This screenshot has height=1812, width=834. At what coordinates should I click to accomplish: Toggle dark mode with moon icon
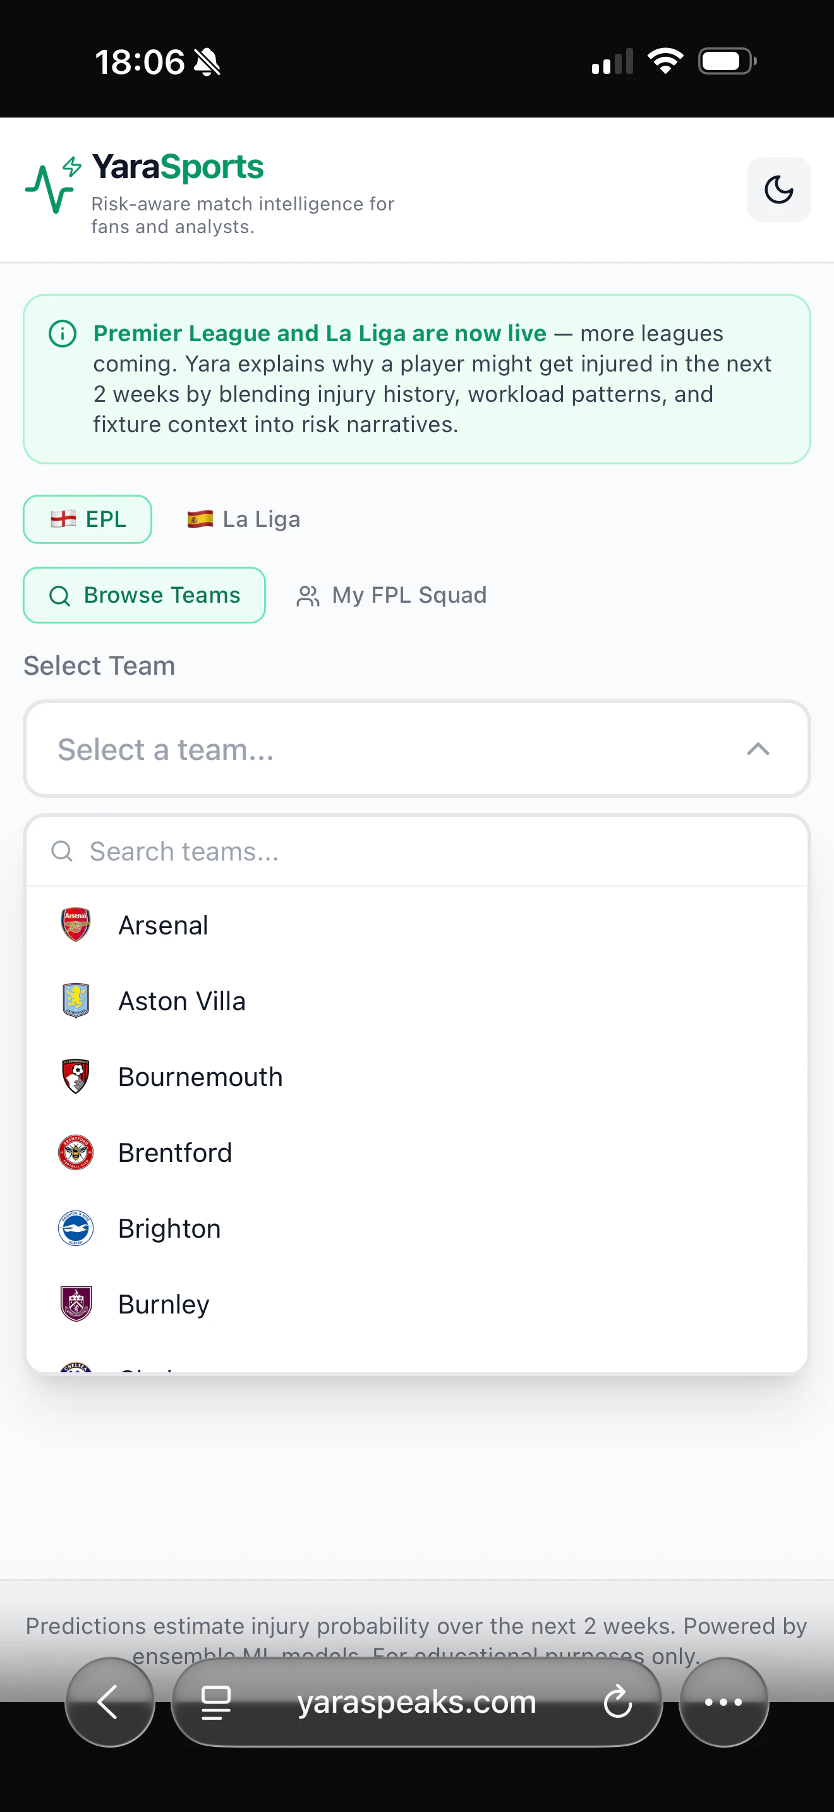coord(778,190)
